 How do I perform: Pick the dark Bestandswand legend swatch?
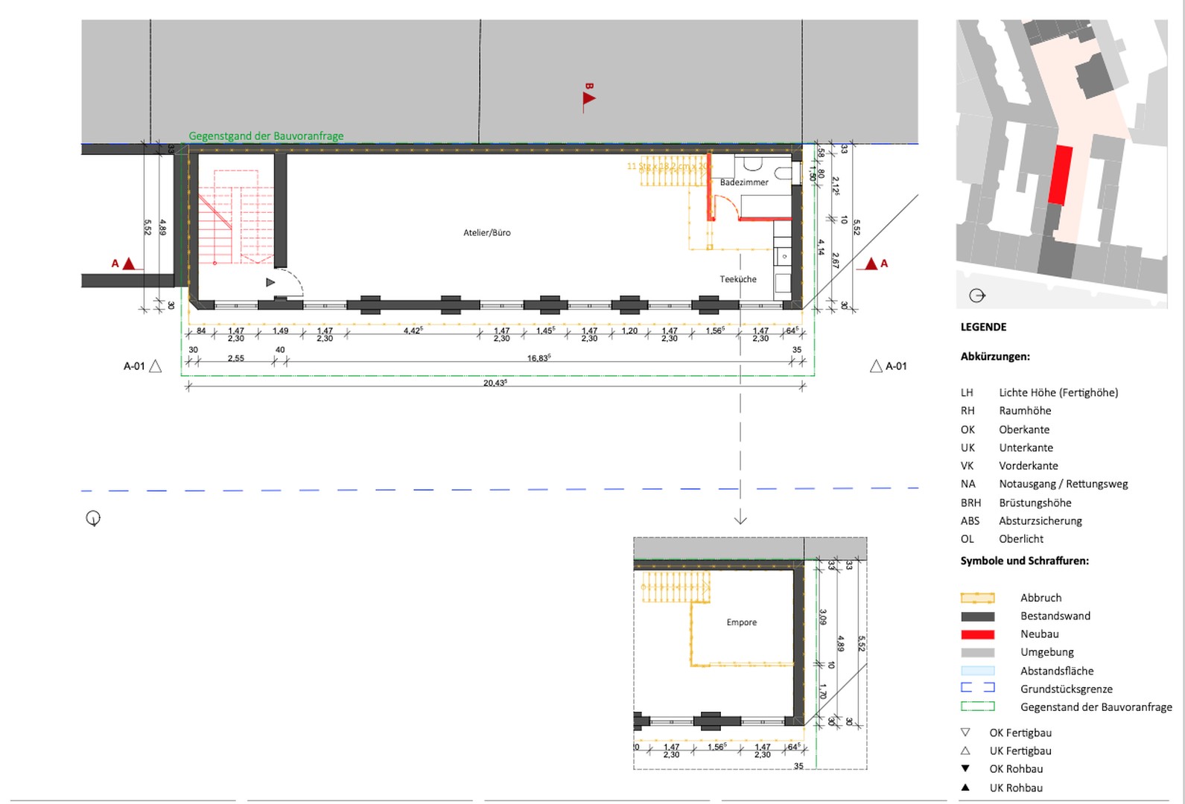pos(977,616)
